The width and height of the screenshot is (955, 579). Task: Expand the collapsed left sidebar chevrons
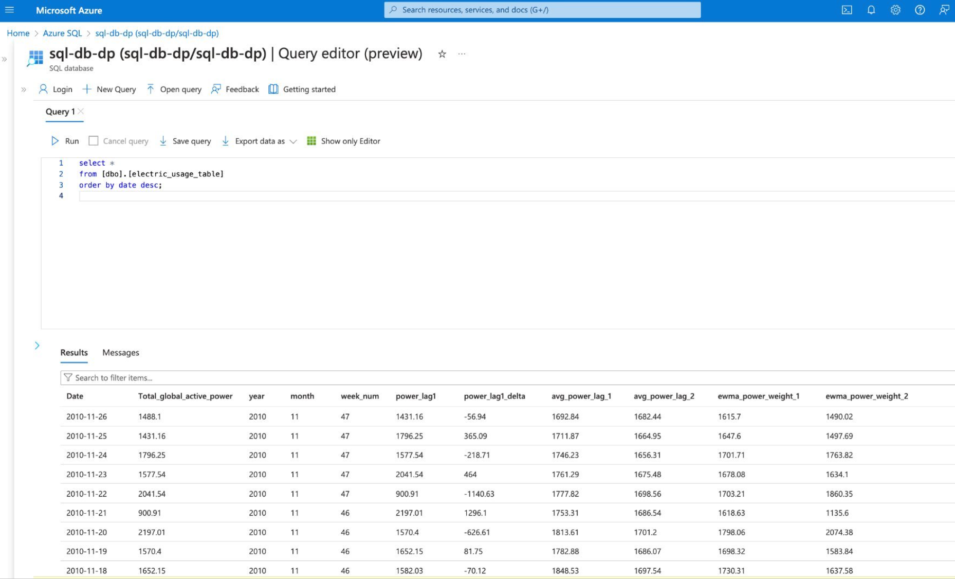(x=5, y=59)
